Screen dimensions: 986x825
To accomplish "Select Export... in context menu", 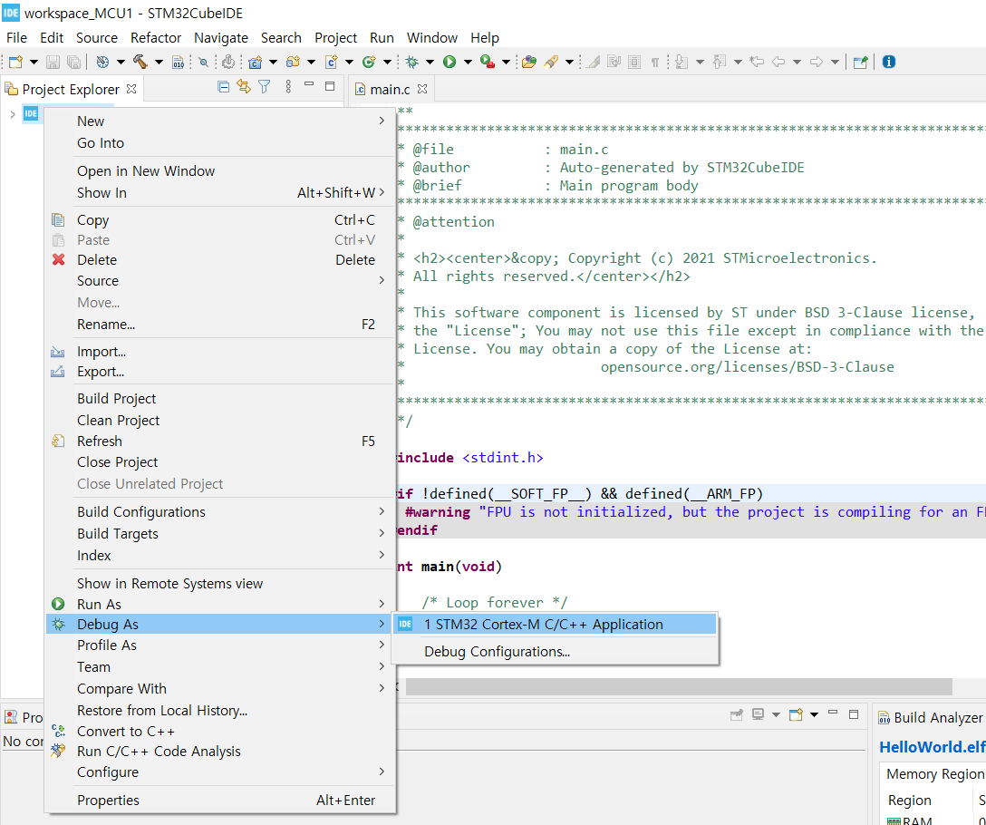I will coord(220,372).
